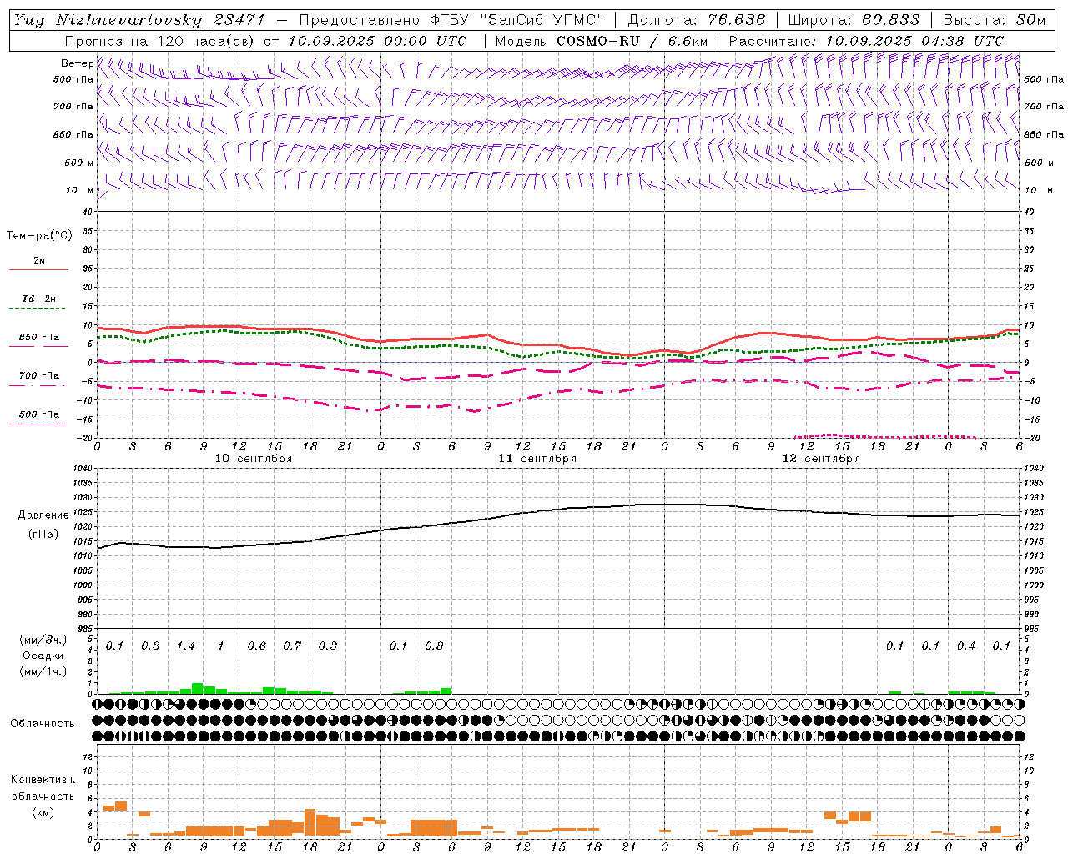
Task: Click the 11 сентября date label
Action: 537,459
